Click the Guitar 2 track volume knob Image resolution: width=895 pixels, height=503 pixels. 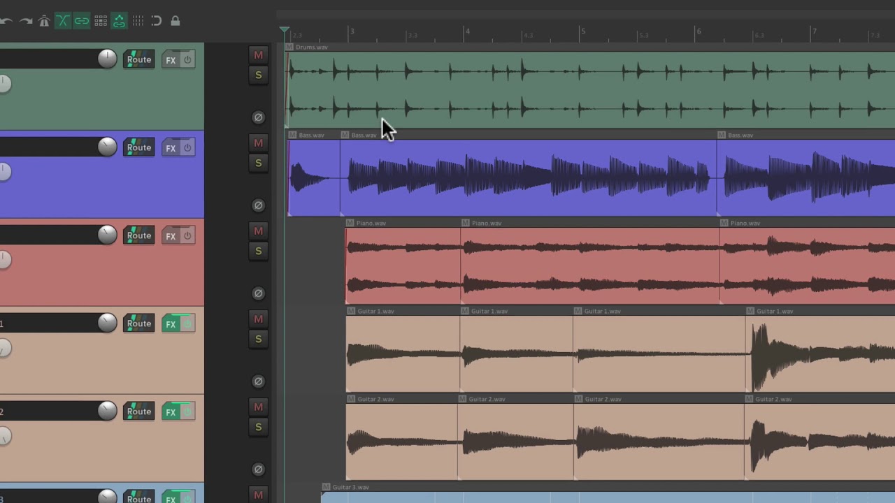107,411
